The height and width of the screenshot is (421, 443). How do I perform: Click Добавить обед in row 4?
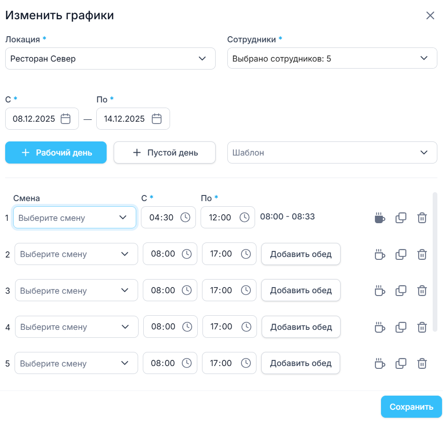(x=301, y=327)
